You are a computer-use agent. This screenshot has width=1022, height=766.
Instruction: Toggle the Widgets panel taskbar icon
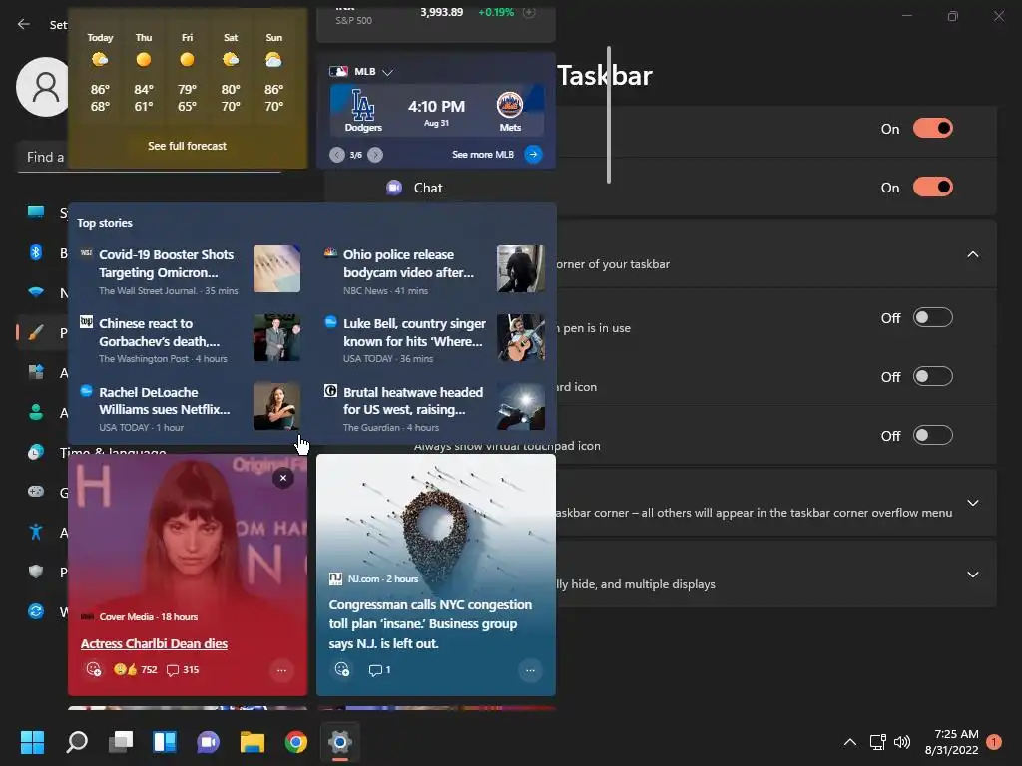[x=165, y=742]
